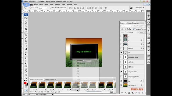
Task: Select the Path Selection tool
Action: click(x=26, y=63)
